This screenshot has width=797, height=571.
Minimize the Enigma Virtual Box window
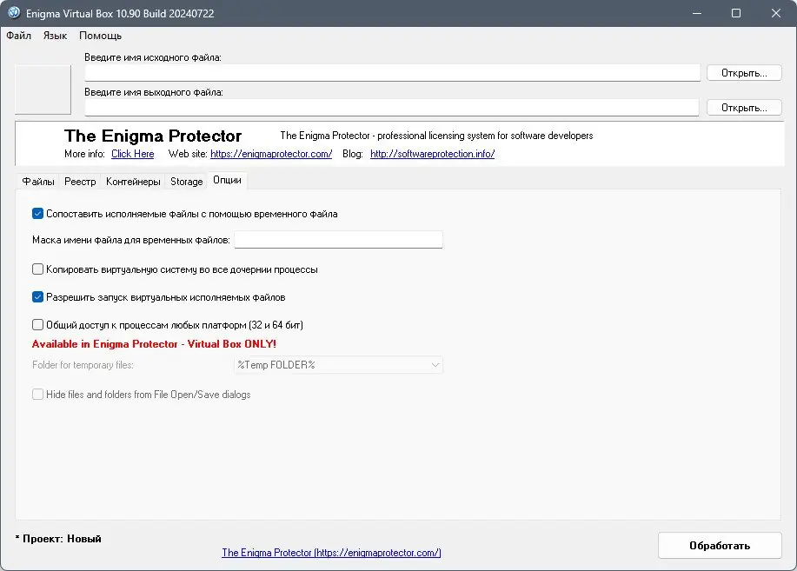[x=697, y=13]
